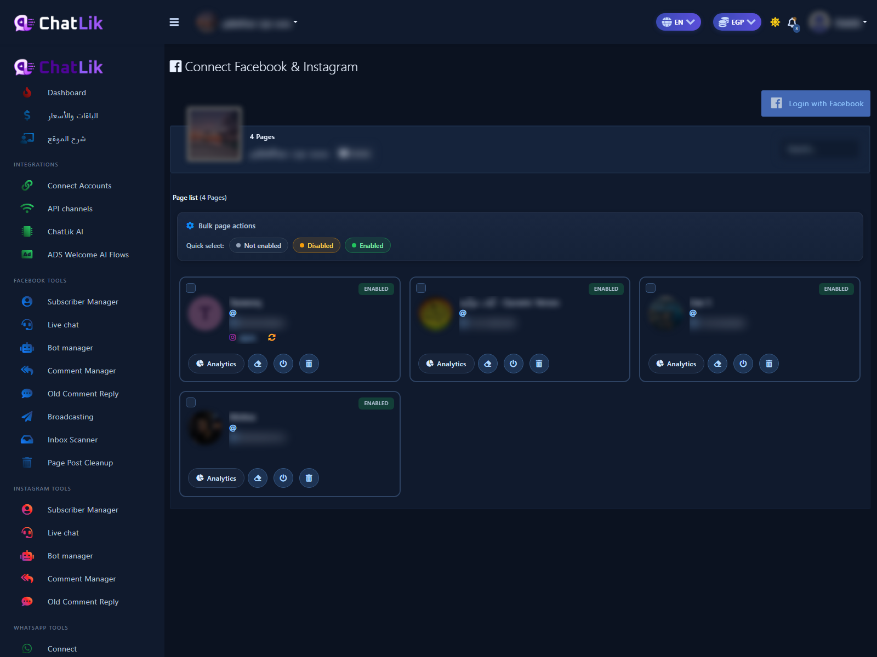Image resolution: width=877 pixels, height=657 pixels.
Task: Open Inbox Scanner
Action: [72, 440]
